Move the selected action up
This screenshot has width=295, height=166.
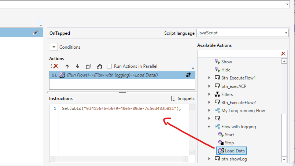pos(67,66)
